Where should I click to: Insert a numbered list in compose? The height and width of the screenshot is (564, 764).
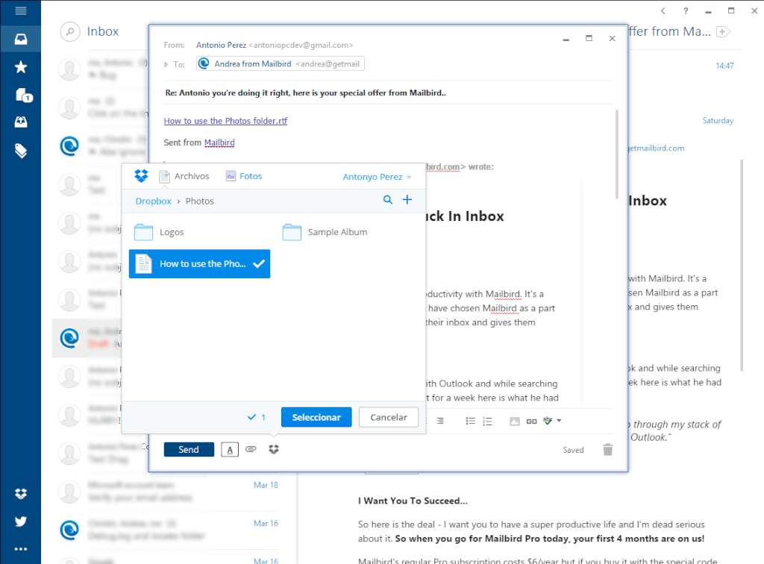click(x=487, y=422)
